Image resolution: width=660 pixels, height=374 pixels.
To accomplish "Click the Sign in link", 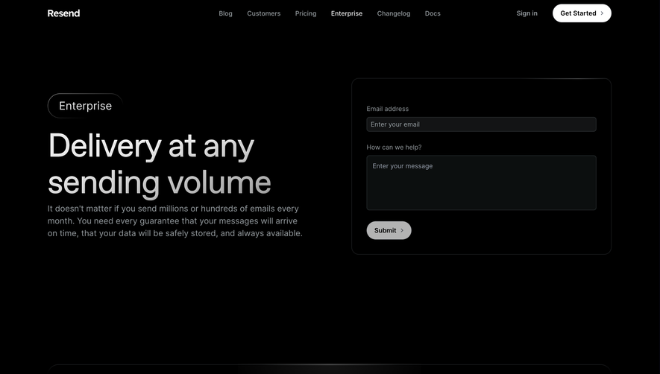I will click(x=527, y=13).
